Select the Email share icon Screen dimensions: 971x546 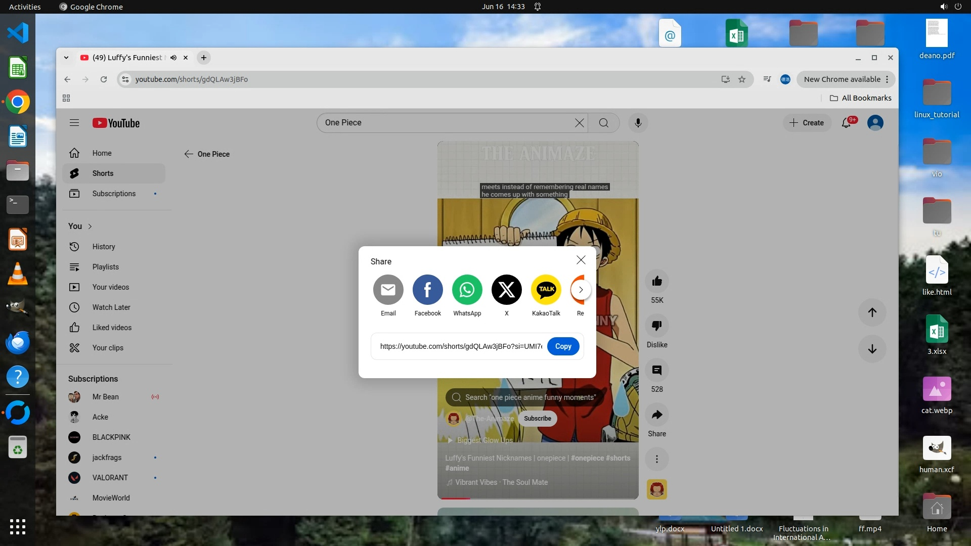pyautogui.click(x=388, y=290)
